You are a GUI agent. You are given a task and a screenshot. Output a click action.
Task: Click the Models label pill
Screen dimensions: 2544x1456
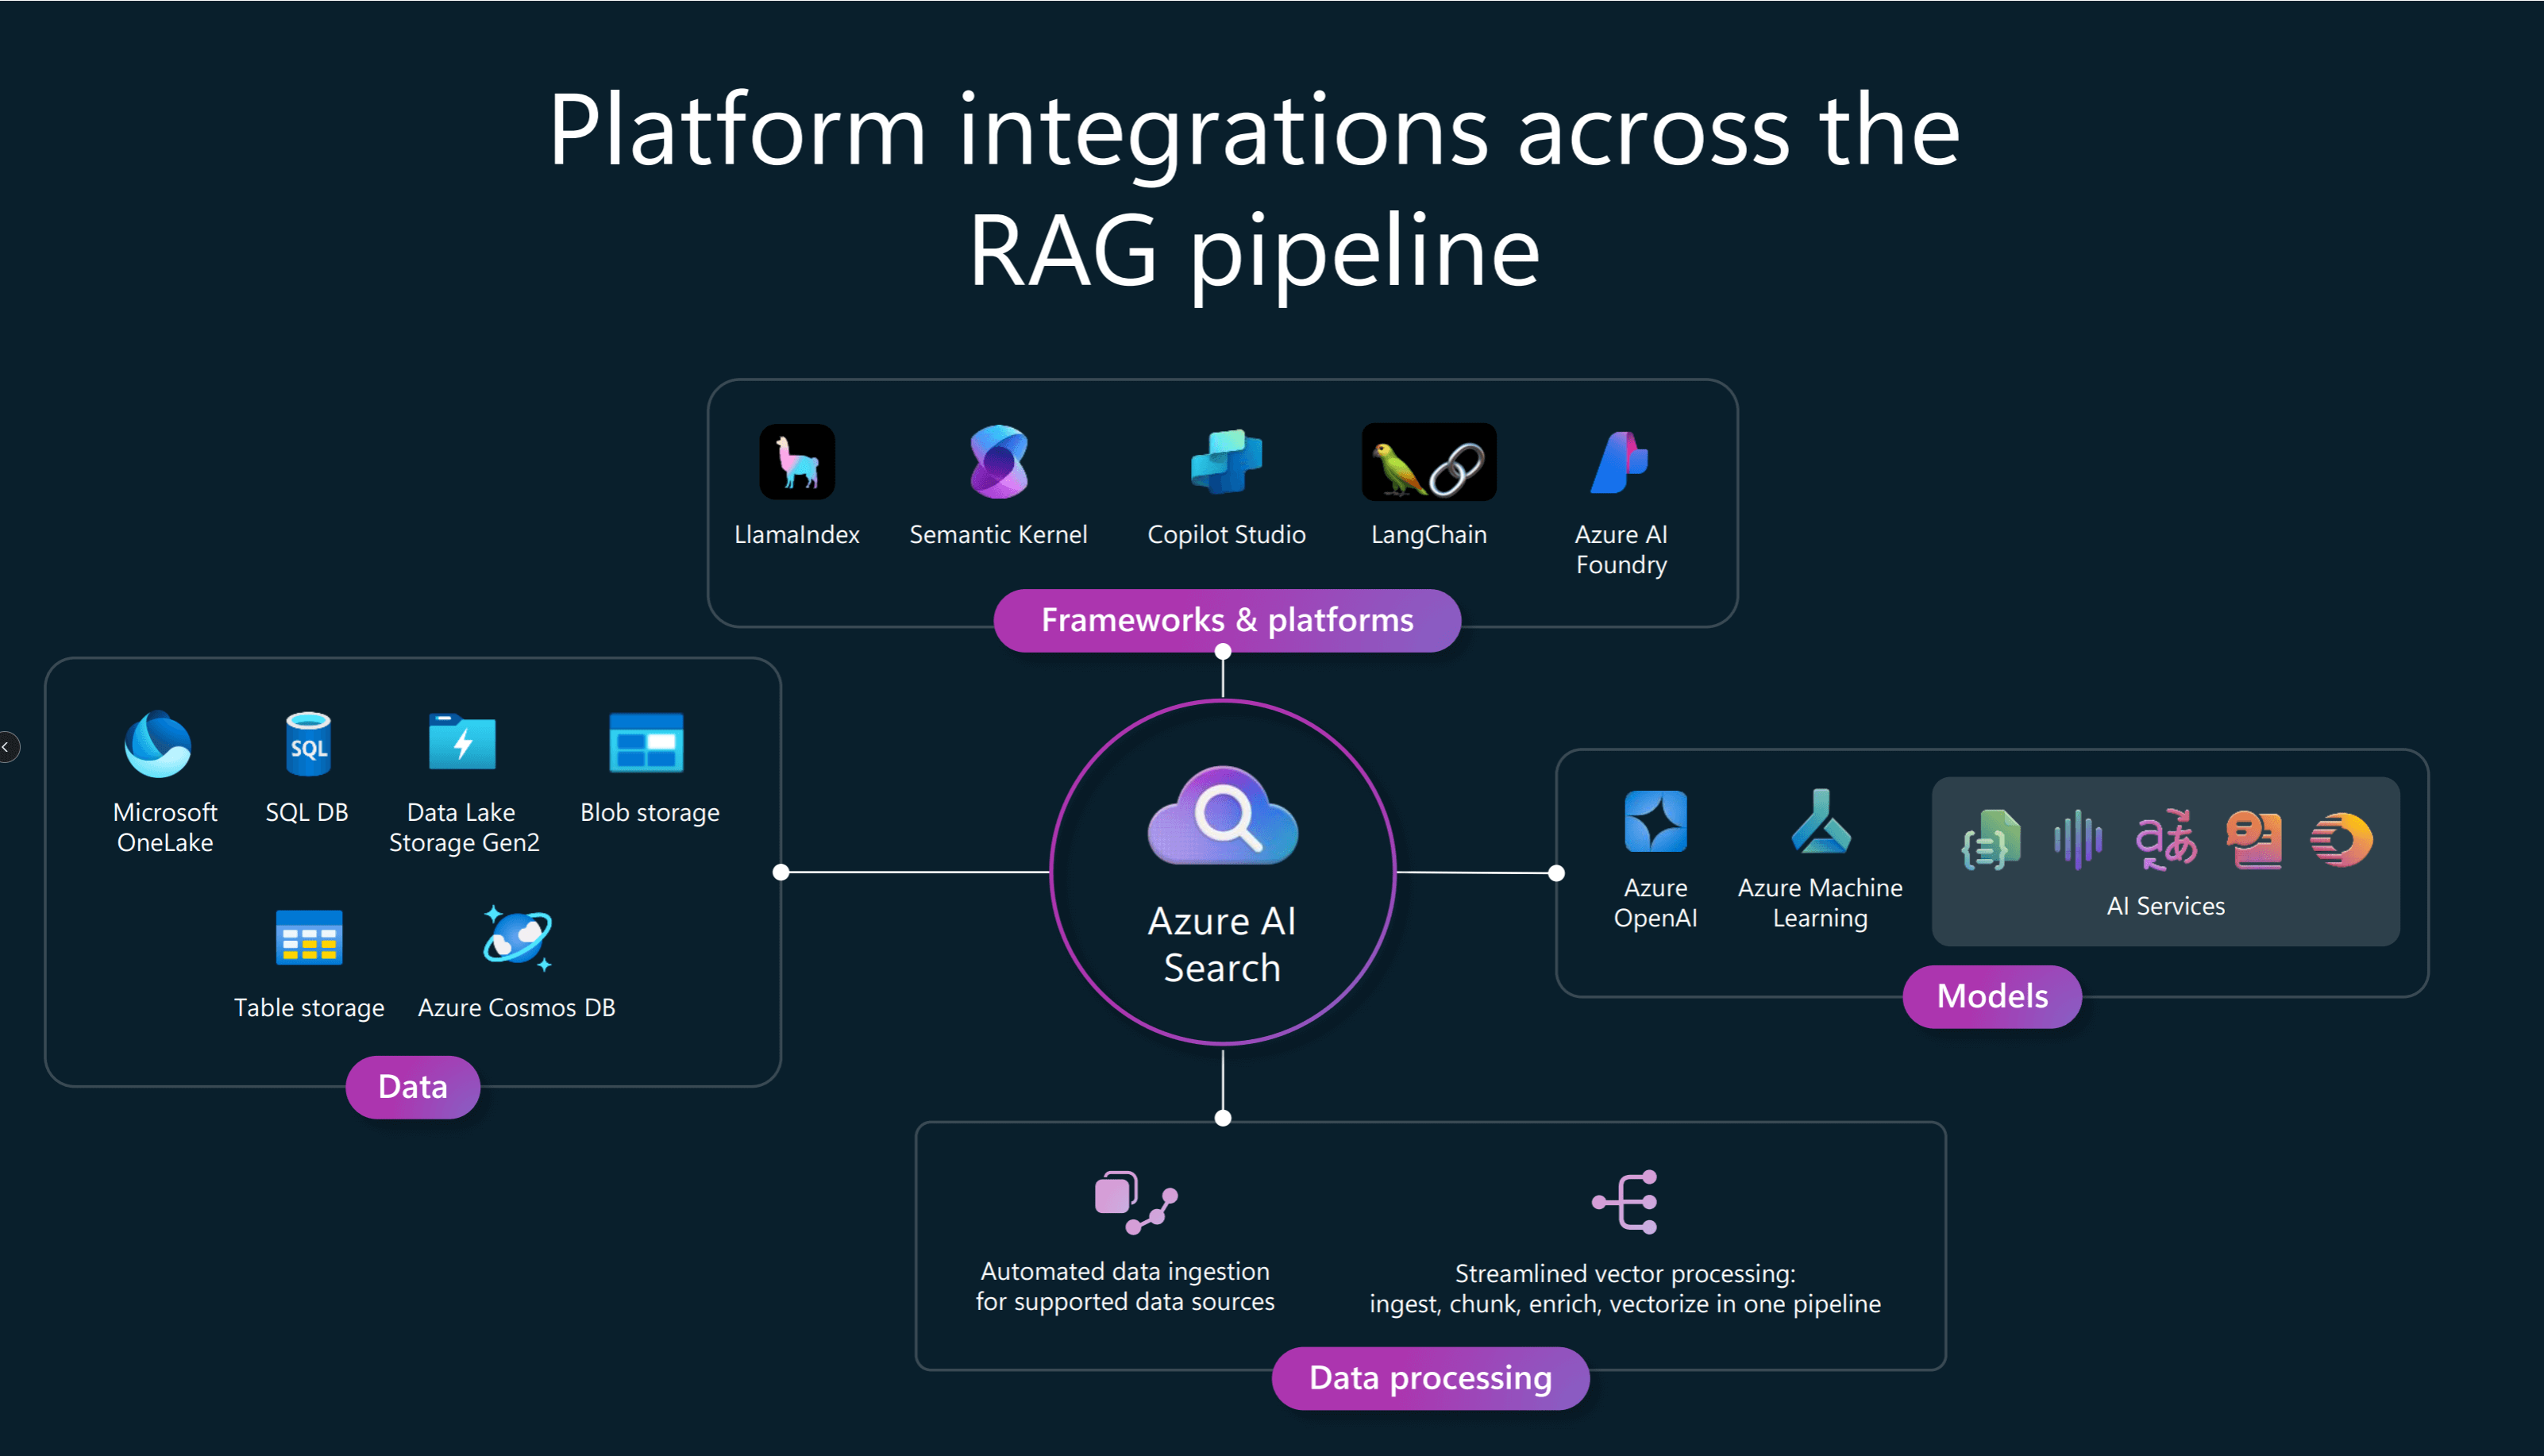click(x=1991, y=996)
